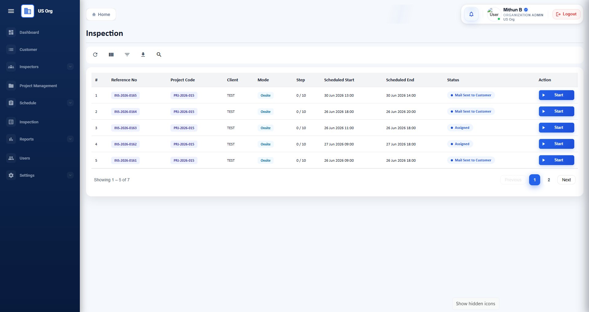Open reference INS-2026-0161
This screenshot has height=312, width=589.
click(125, 160)
